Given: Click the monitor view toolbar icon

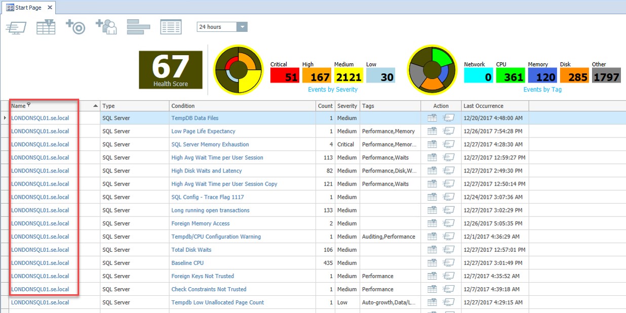Looking at the screenshot, I should (16, 27).
